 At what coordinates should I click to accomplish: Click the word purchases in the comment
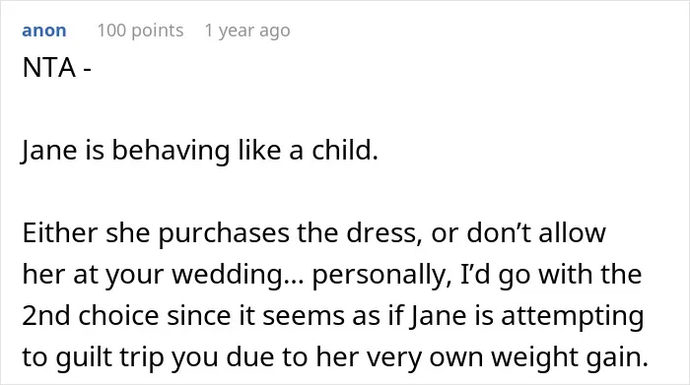coord(224,233)
